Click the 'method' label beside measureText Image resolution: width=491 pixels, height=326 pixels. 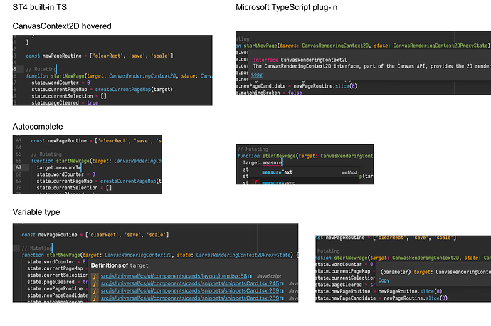pos(349,172)
